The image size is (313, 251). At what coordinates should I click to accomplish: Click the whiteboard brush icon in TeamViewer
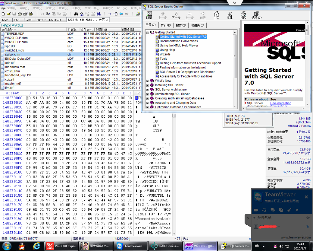tap(289, 210)
